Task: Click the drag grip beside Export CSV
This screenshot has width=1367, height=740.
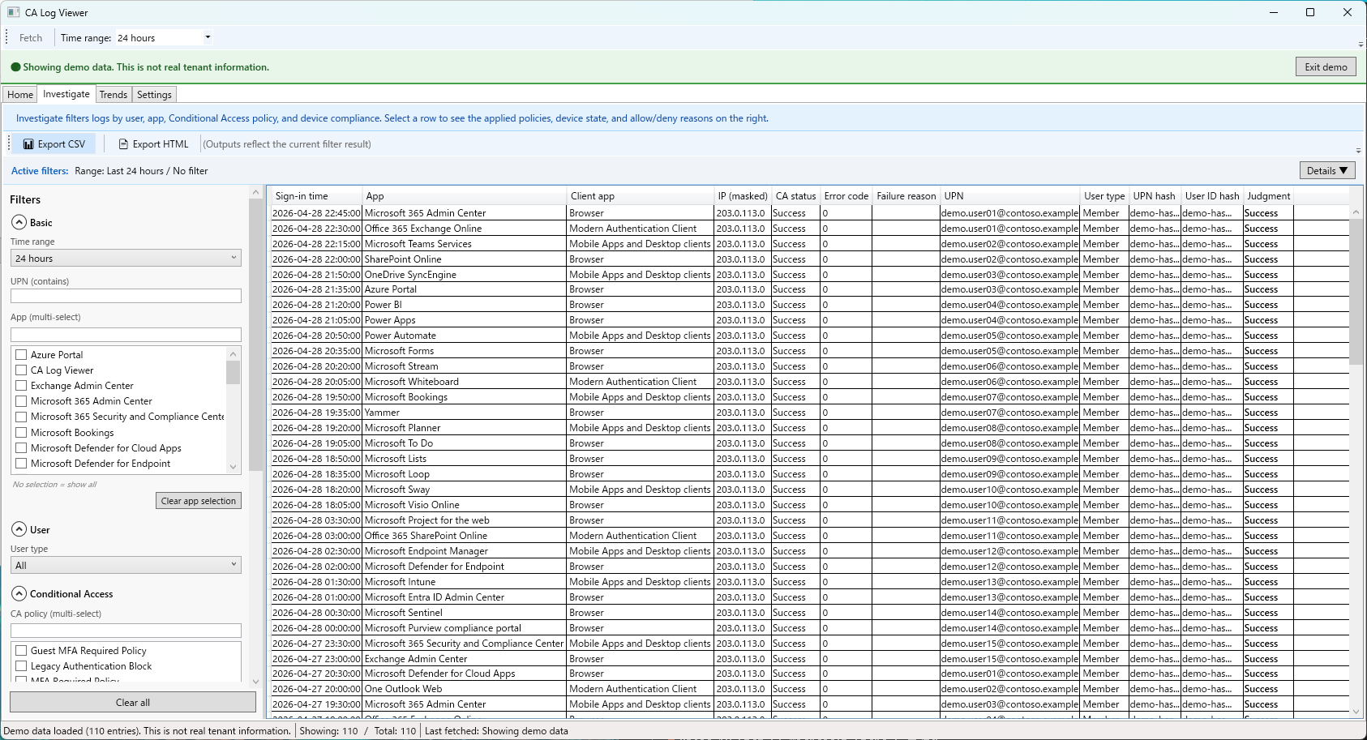Action: (x=8, y=143)
